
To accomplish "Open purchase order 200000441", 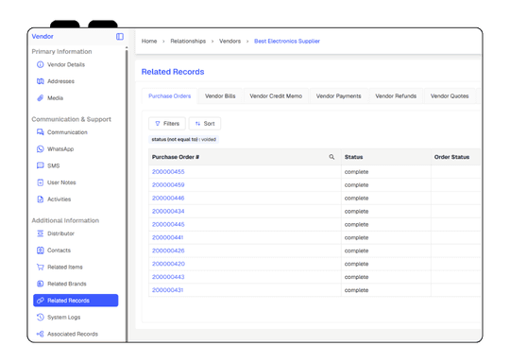I will tap(167, 237).
